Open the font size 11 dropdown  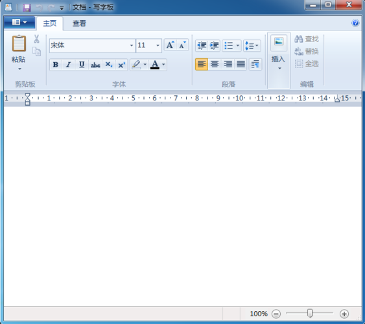point(158,45)
